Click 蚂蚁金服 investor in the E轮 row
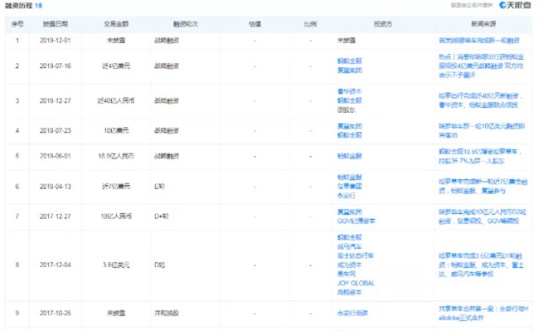 pos(350,177)
